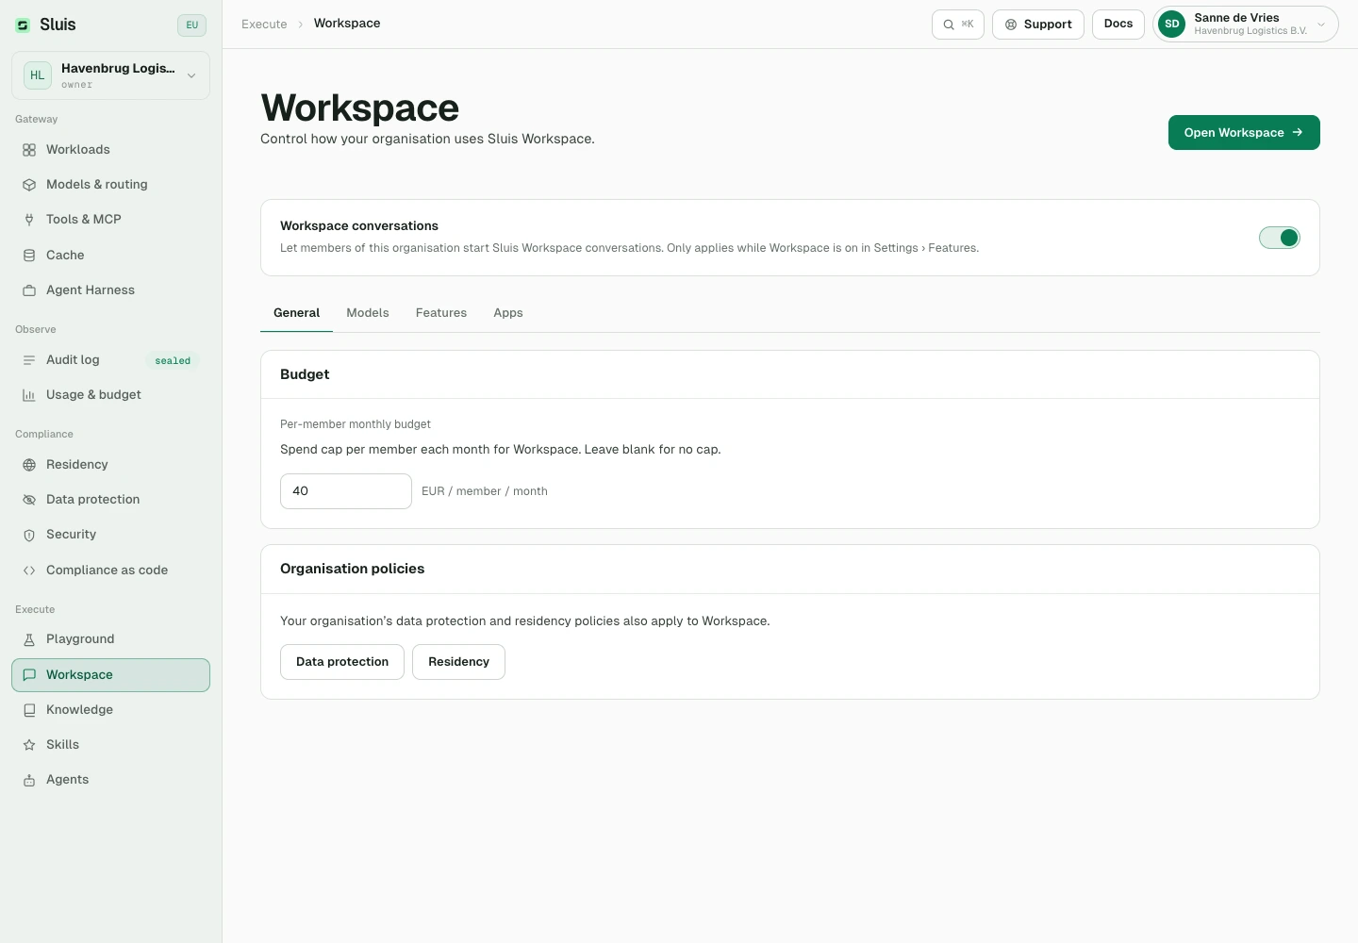Image resolution: width=1358 pixels, height=943 pixels.
Task: Open the Data protection policy button
Action: coord(342,662)
